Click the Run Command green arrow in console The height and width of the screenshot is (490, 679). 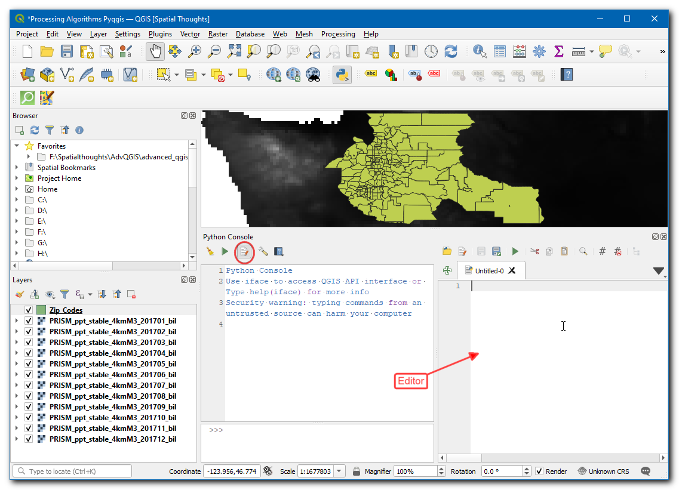(x=225, y=252)
